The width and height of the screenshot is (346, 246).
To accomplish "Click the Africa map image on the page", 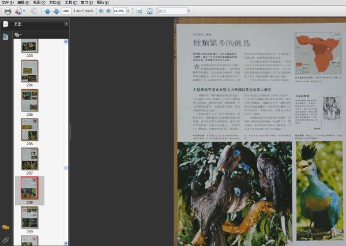I will (318, 54).
